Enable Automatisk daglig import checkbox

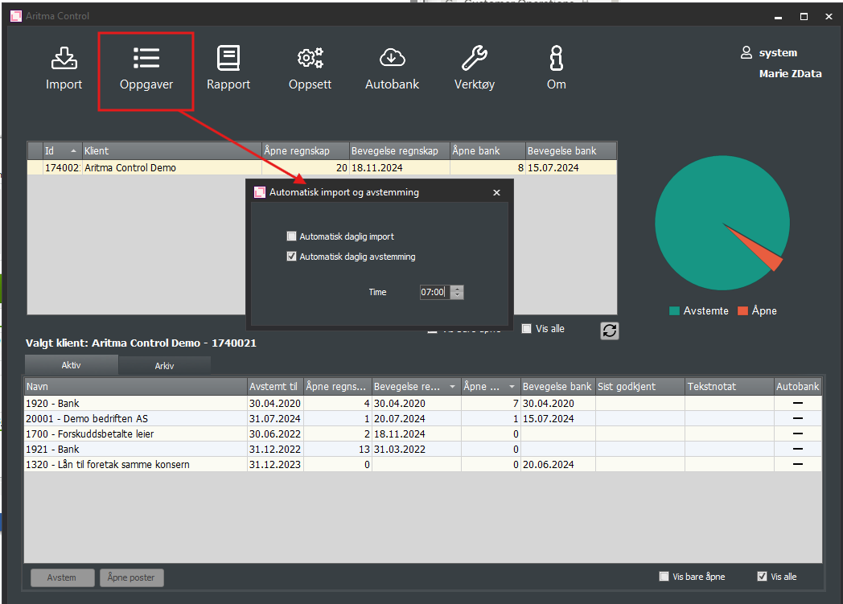(x=292, y=236)
